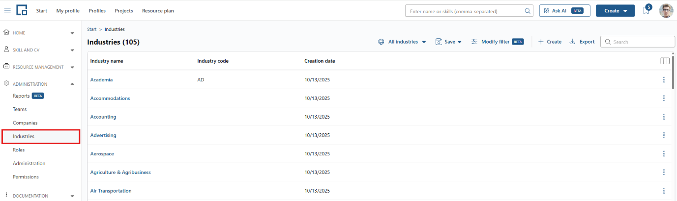The image size is (677, 201).
Task: Click the column layout icon
Action: click(665, 61)
